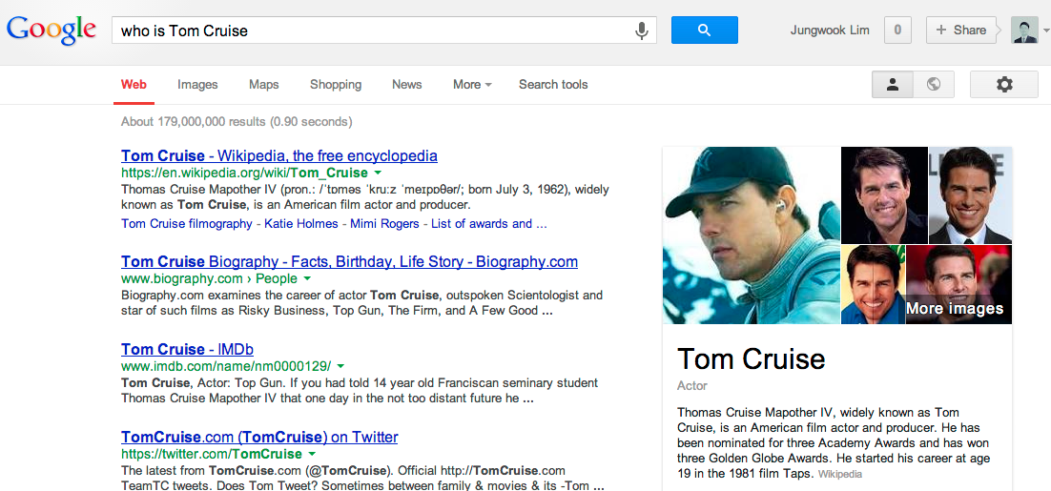The image size is (1051, 491).
Task: Select the News tab
Action: point(406,85)
